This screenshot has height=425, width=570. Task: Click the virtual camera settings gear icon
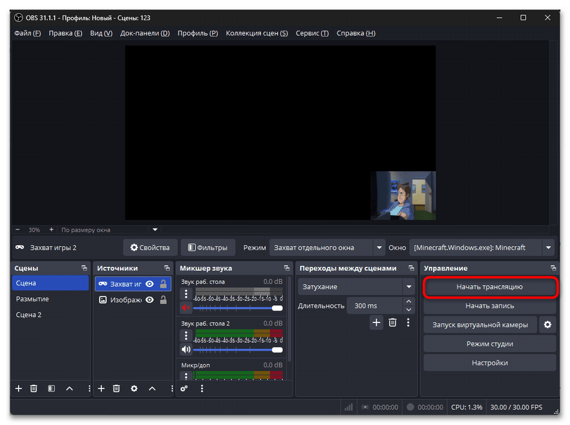click(x=547, y=325)
